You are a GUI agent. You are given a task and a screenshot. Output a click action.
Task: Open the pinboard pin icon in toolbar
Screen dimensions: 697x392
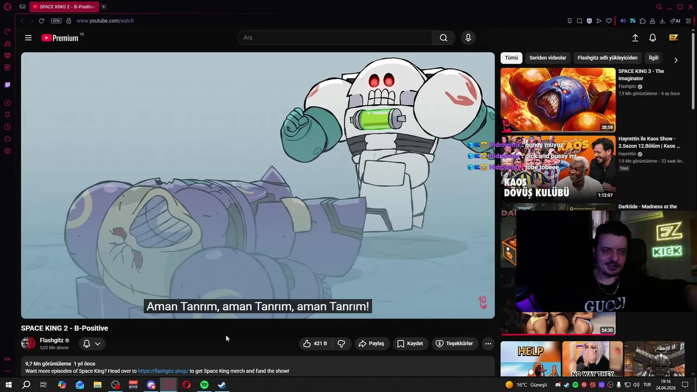[570, 21]
